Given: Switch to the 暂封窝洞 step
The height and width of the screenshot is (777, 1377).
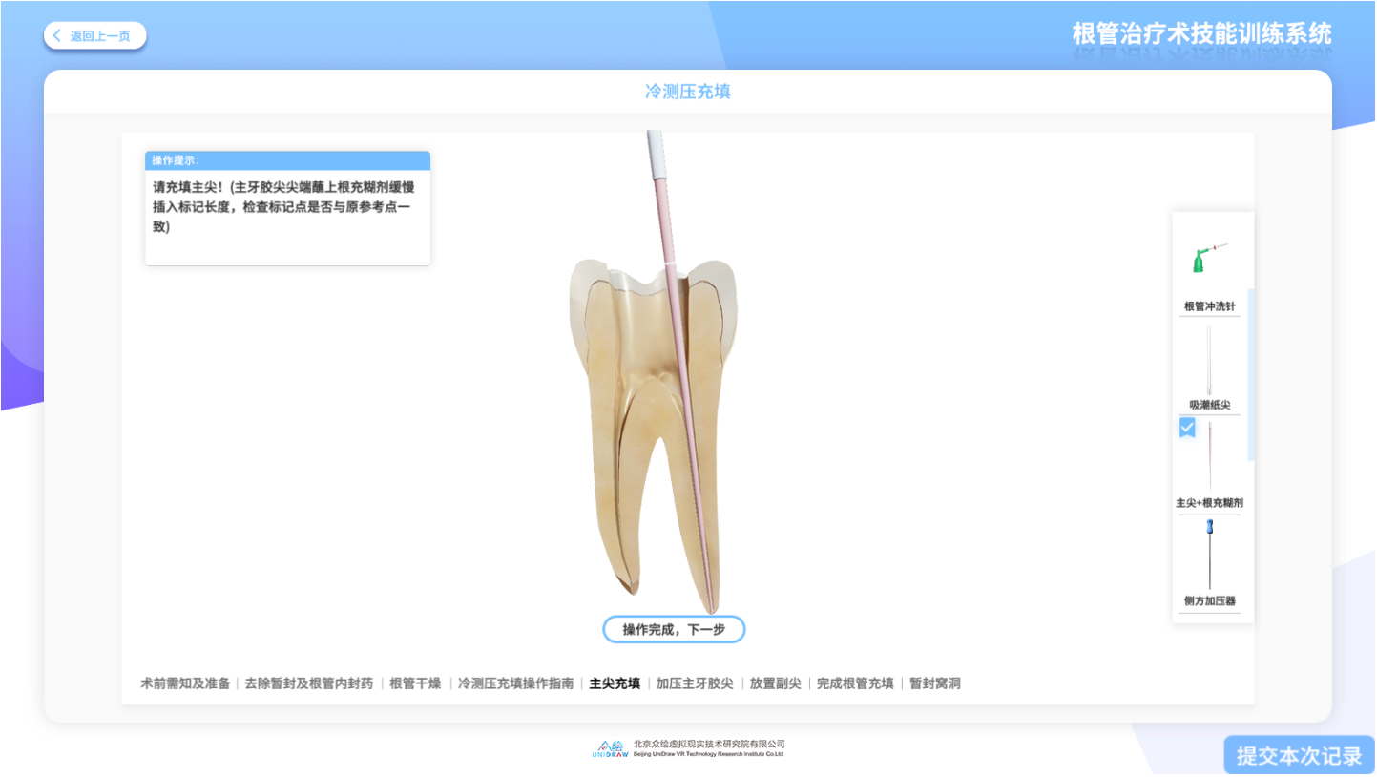Looking at the screenshot, I should (935, 683).
